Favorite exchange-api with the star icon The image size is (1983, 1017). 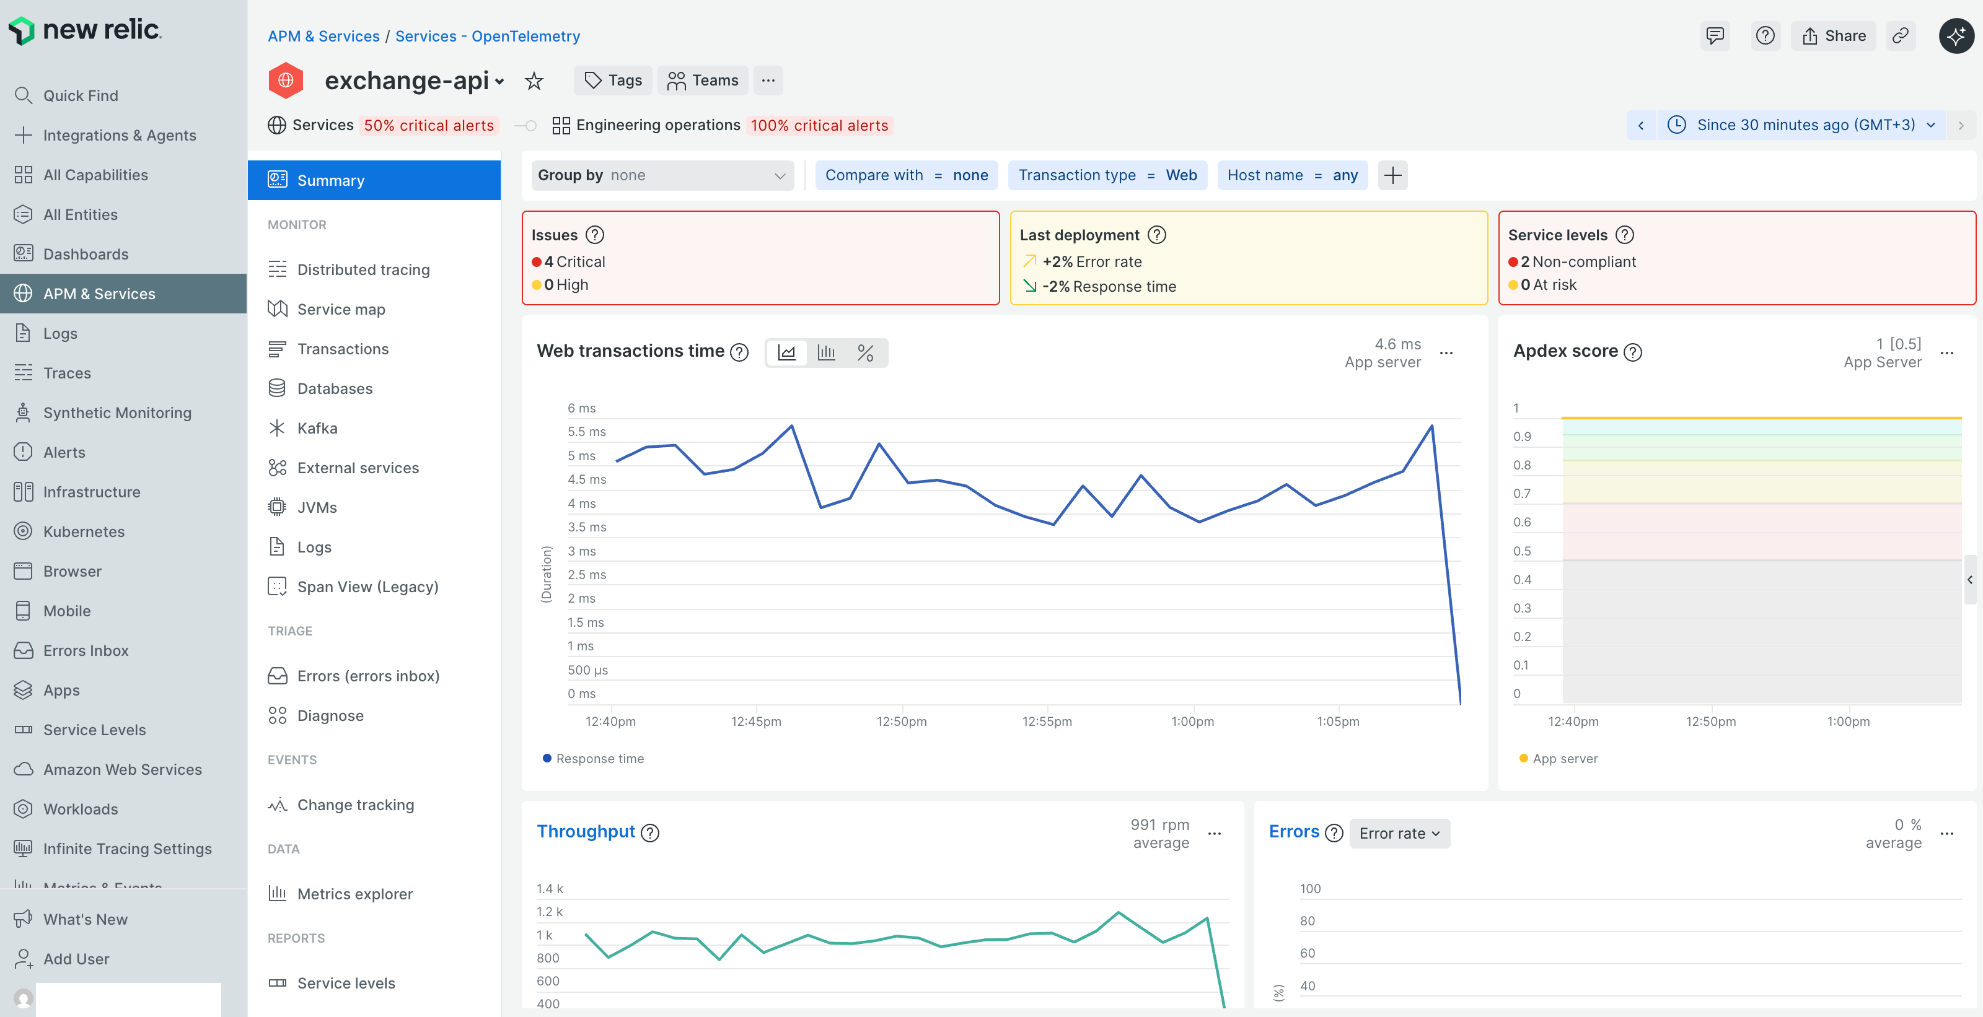534,81
